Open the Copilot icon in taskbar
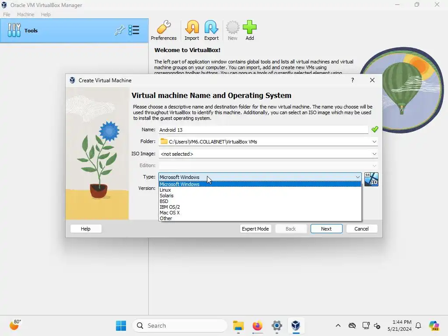 point(434,325)
